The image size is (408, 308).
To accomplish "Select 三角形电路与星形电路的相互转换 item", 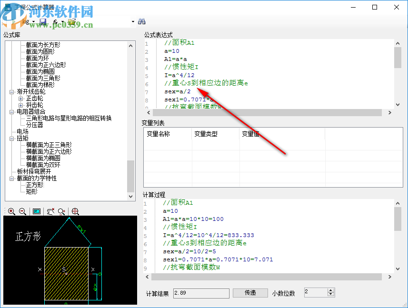I will pos(69,119).
